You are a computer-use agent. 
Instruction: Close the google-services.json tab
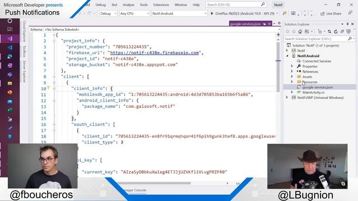click(x=270, y=24)
